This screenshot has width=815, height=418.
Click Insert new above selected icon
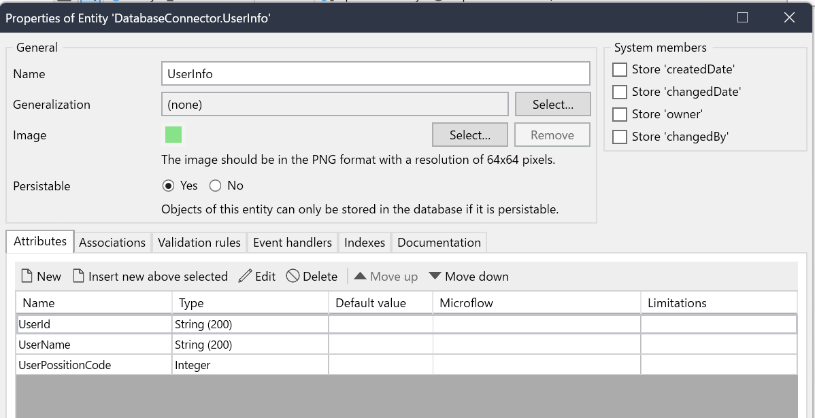point(79,276)
